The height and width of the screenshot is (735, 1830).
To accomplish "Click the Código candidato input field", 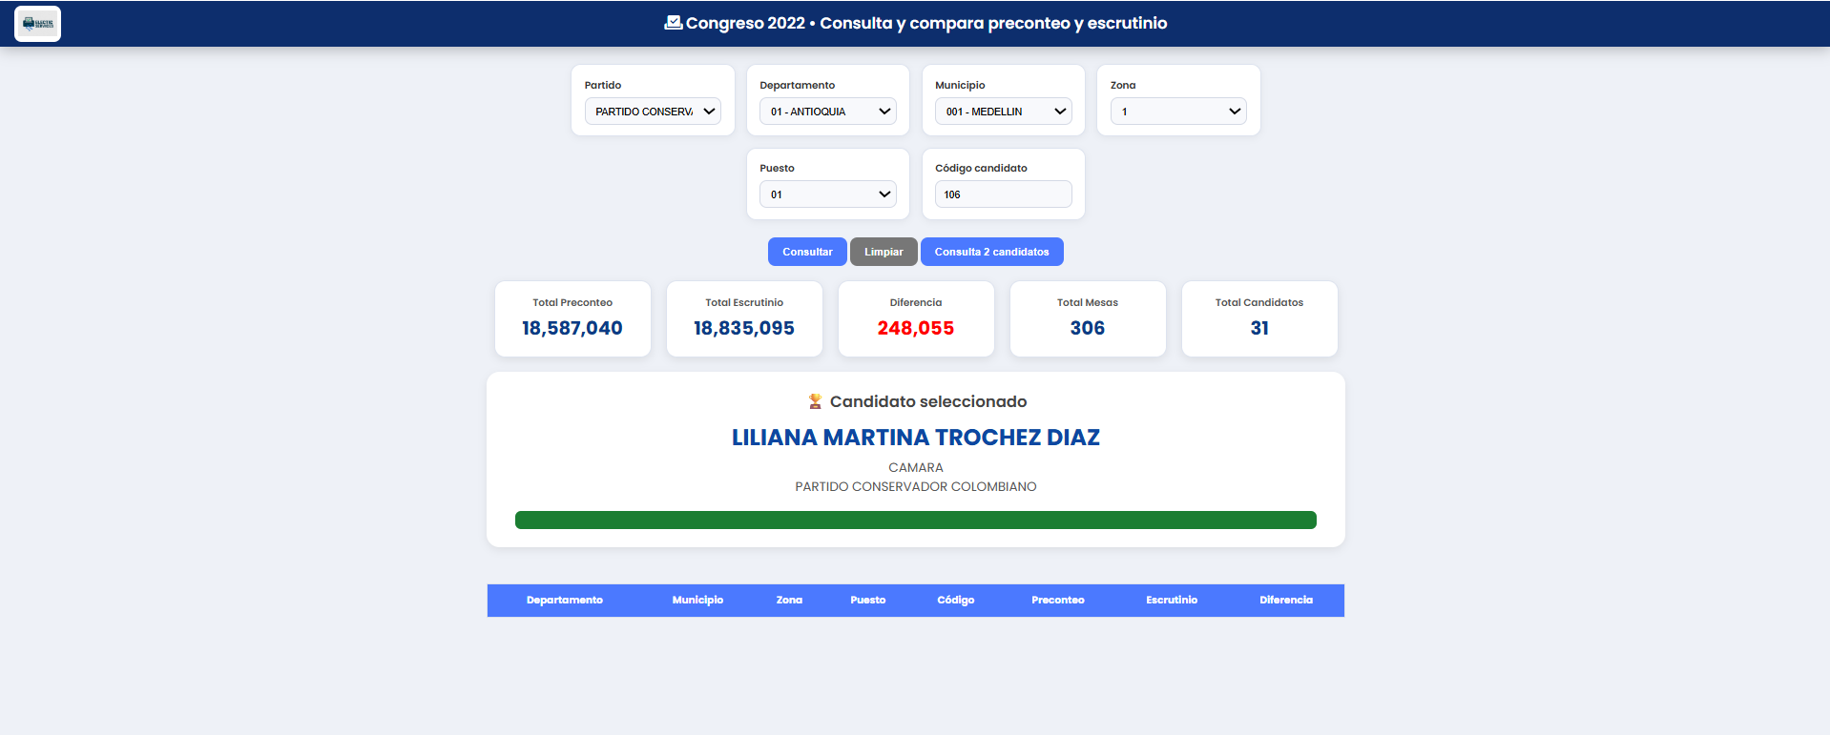I will pyautogui.click(x=1003, y=194).
